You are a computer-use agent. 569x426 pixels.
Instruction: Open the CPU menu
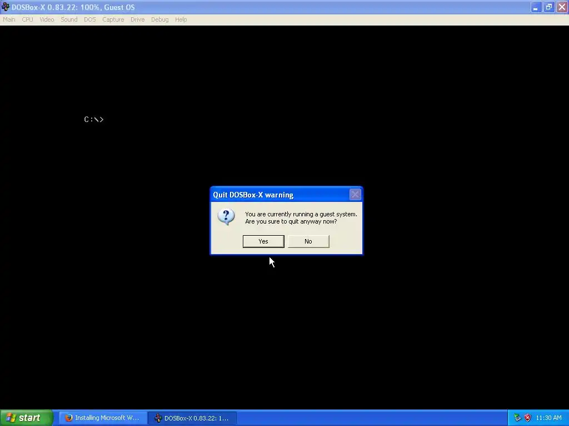[x=27, y=19]
